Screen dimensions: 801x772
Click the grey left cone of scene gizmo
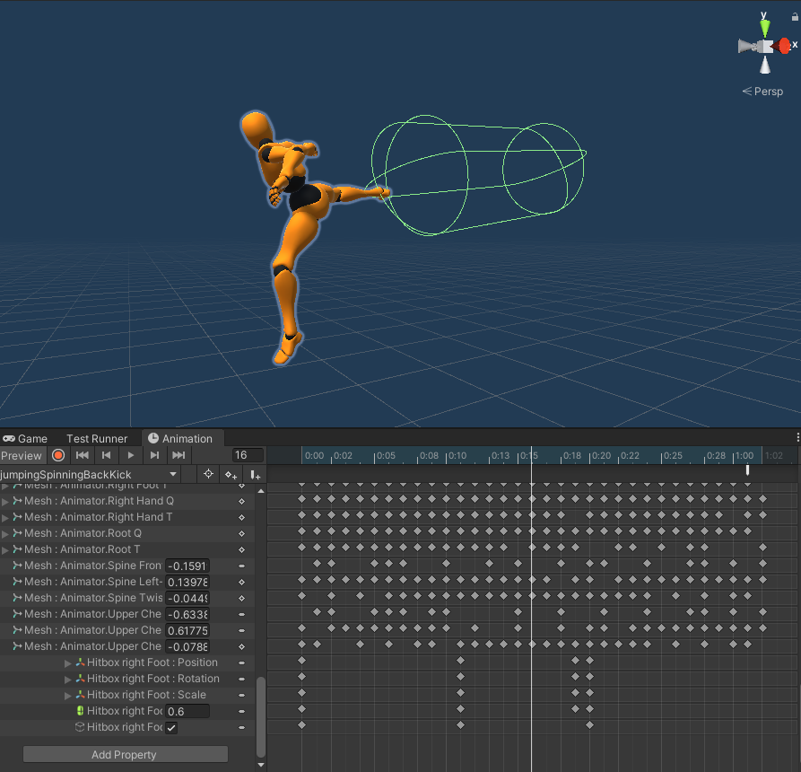click(x=747, y=47)
